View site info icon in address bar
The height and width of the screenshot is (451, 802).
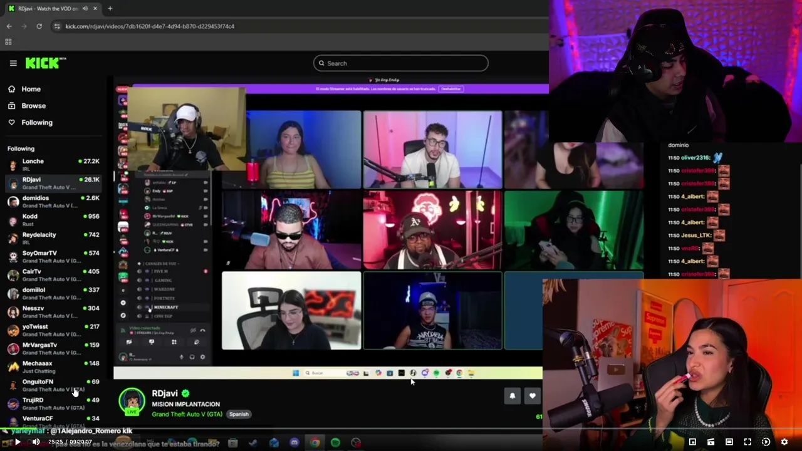pyautogui.click(x=57, y=26)
